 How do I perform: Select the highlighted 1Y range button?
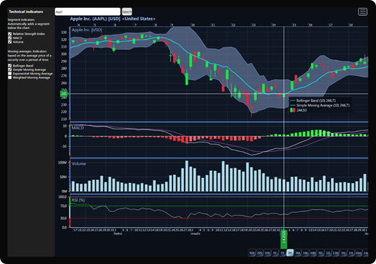pos(290,253)
